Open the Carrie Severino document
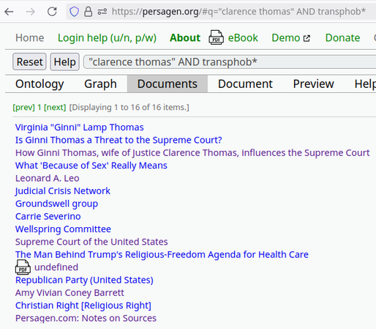 click(x=48, y=216)
